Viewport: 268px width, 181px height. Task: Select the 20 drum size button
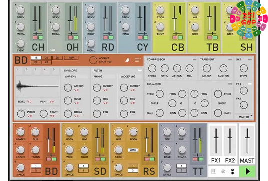click(x=36, y=62)
